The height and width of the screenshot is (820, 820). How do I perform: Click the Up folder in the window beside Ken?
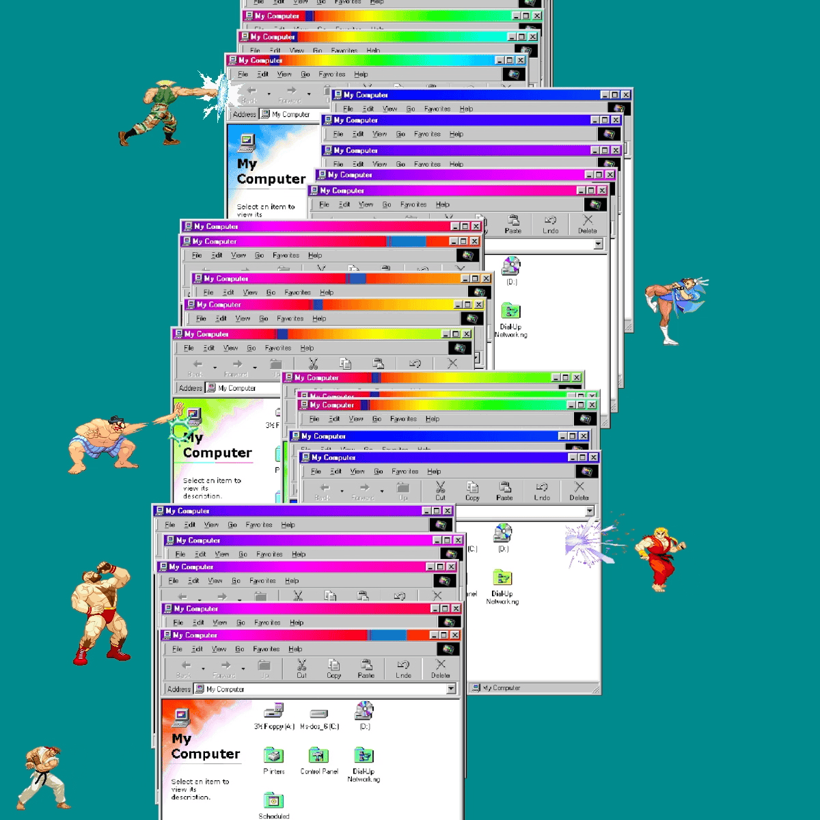(403, 491)
